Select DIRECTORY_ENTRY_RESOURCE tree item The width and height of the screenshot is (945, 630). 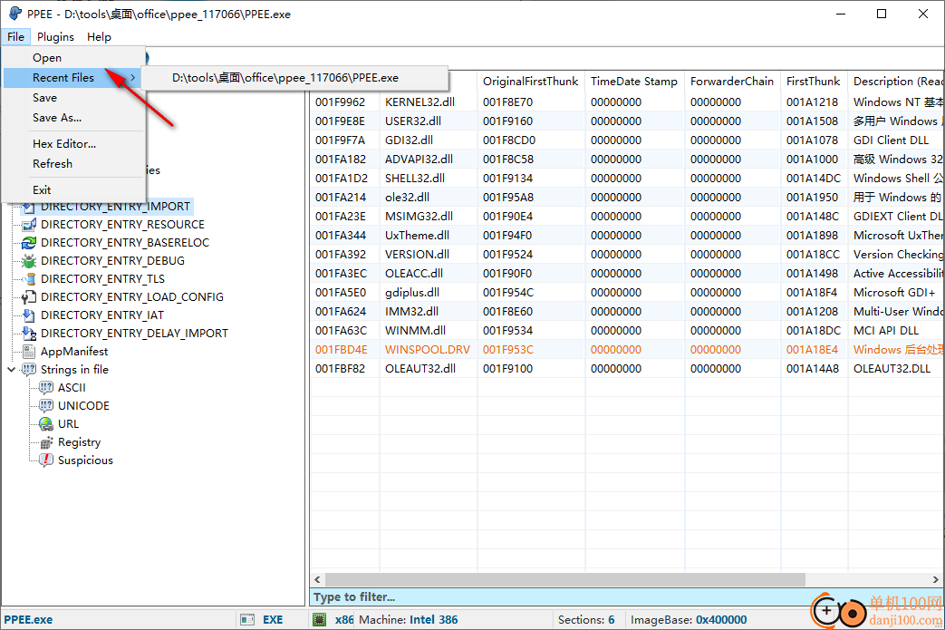coord(122,225)
